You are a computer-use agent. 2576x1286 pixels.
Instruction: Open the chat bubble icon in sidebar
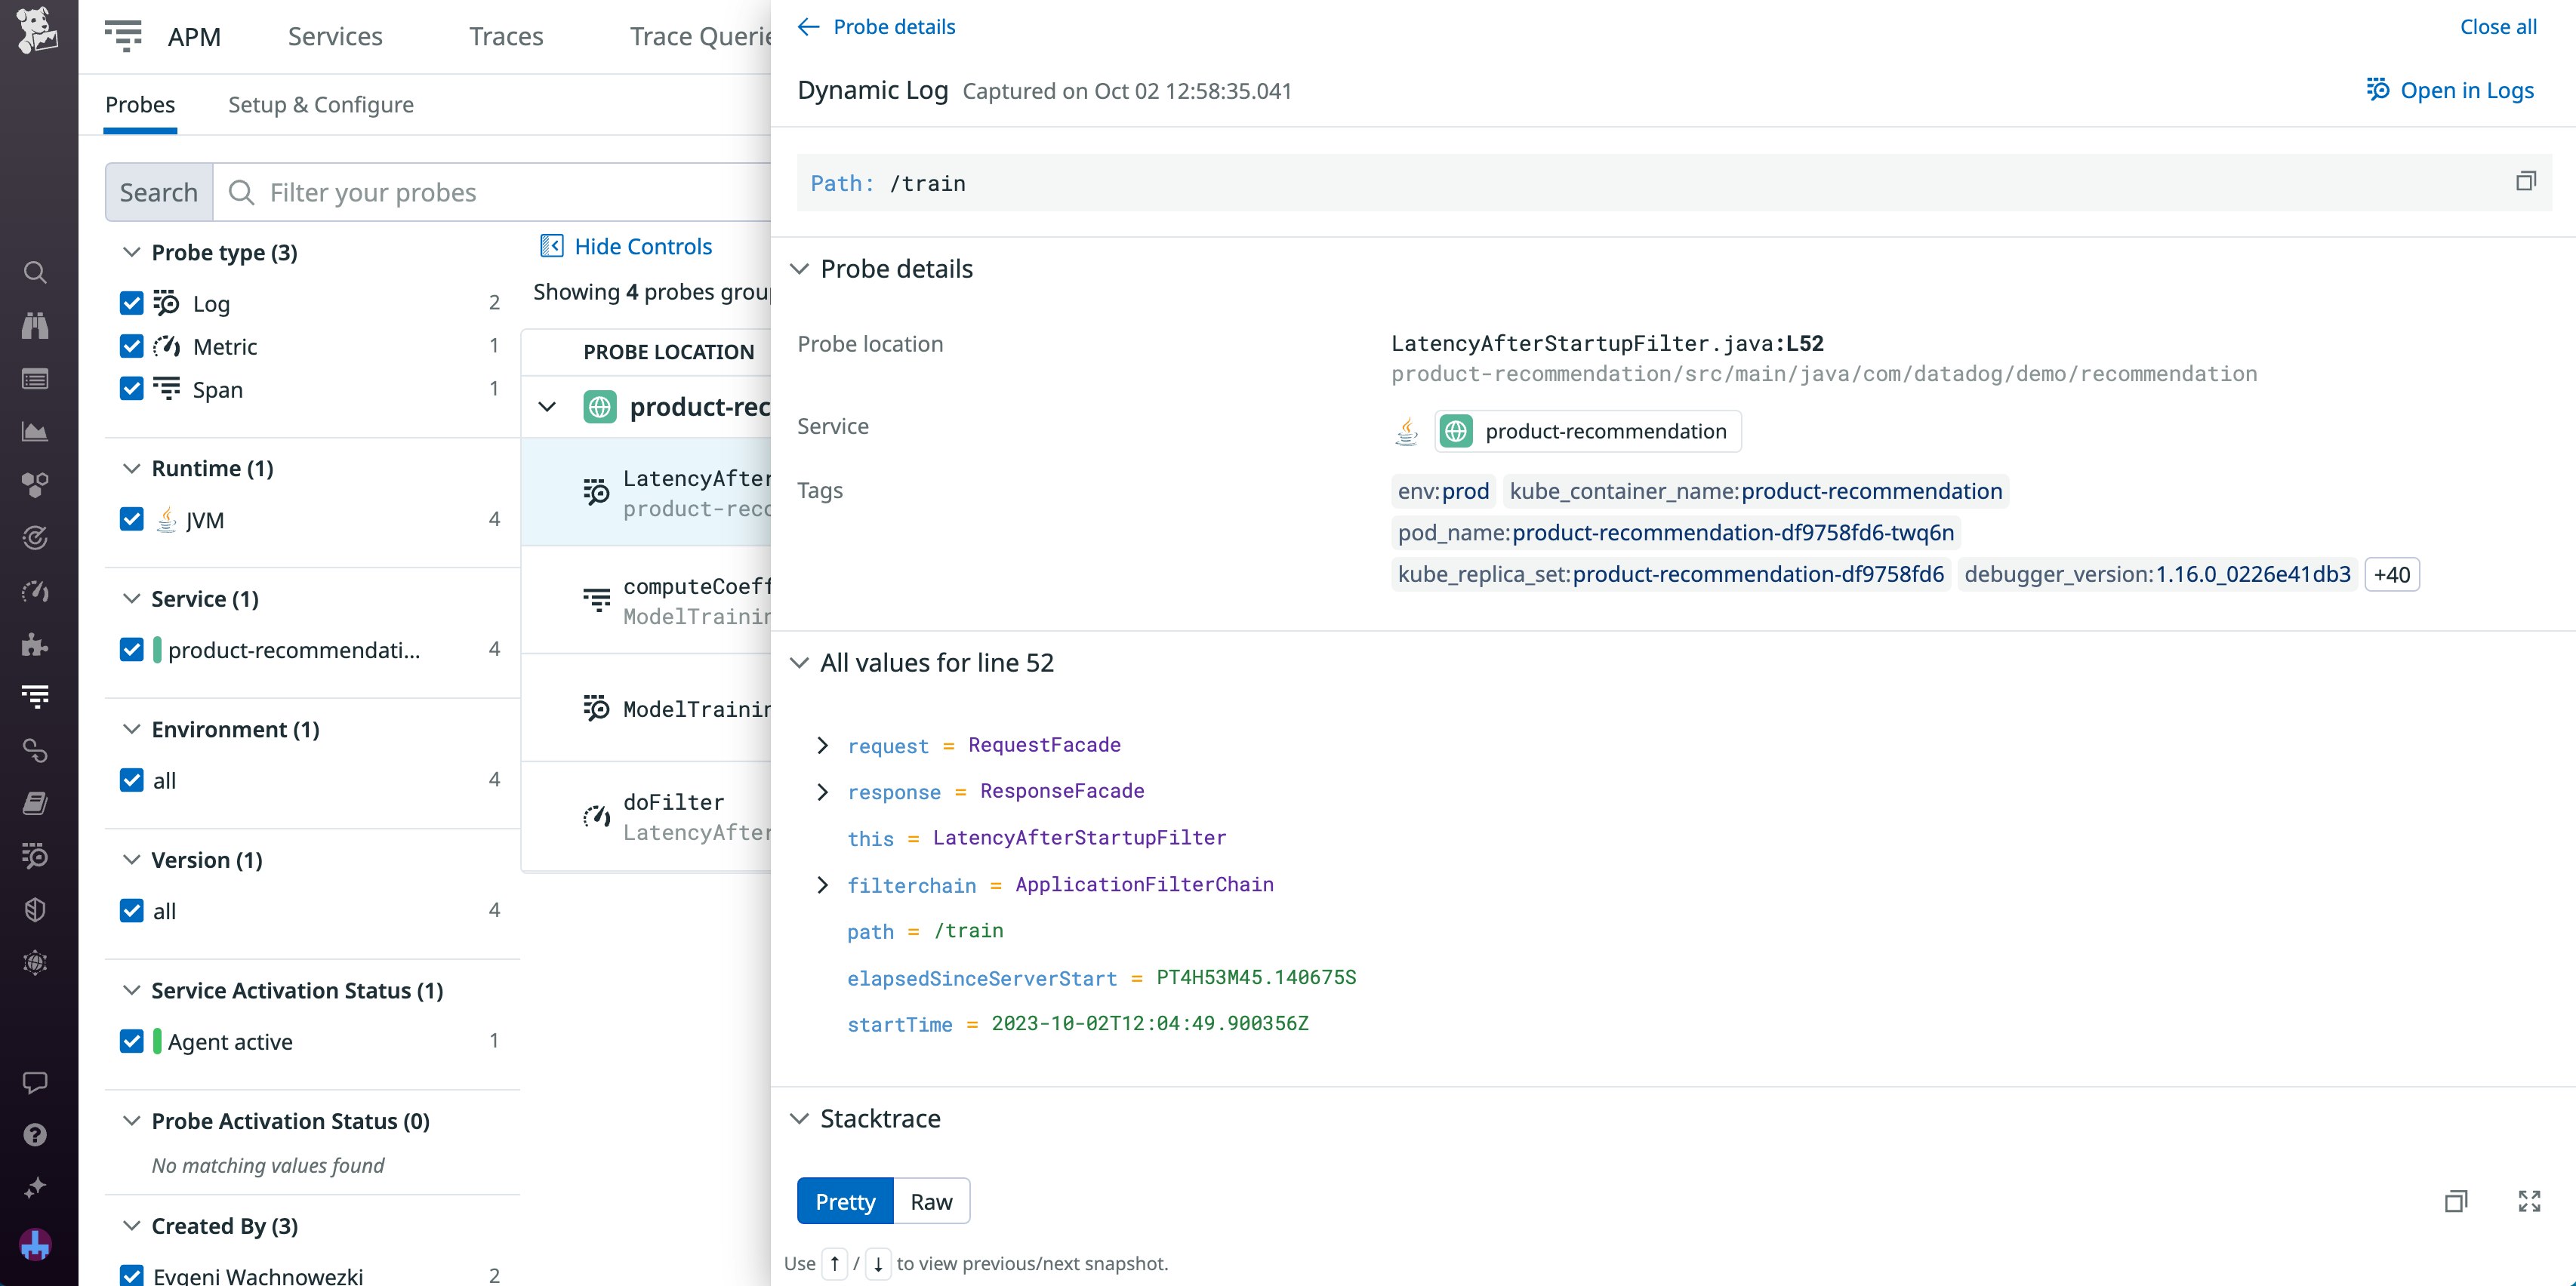35,1082
